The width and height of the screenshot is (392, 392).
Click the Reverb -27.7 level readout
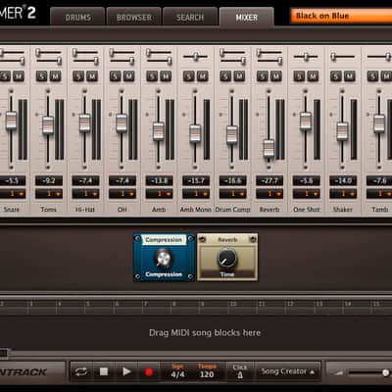[x=269, y=180]
